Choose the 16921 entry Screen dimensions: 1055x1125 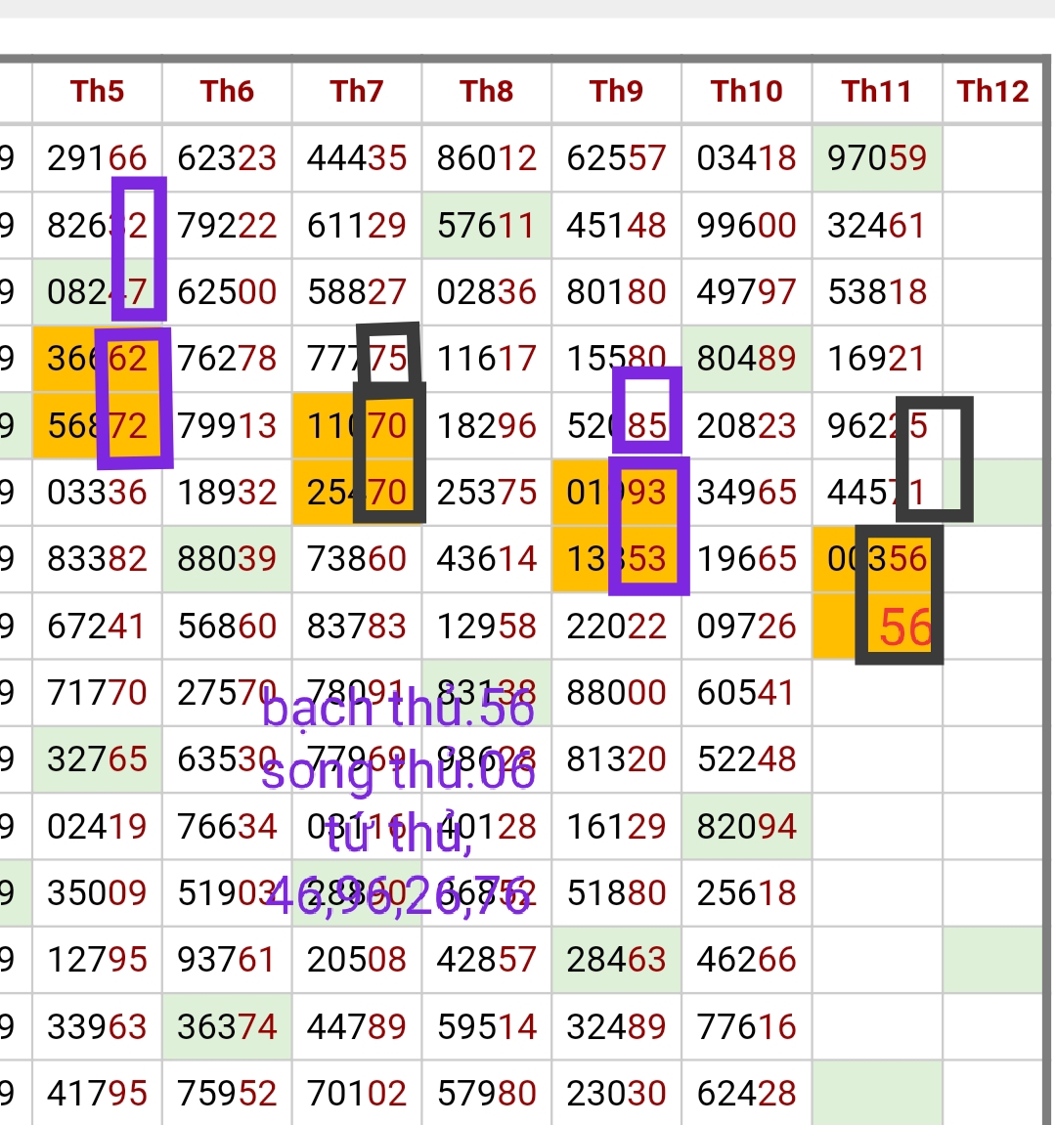(x=877, y=359)
